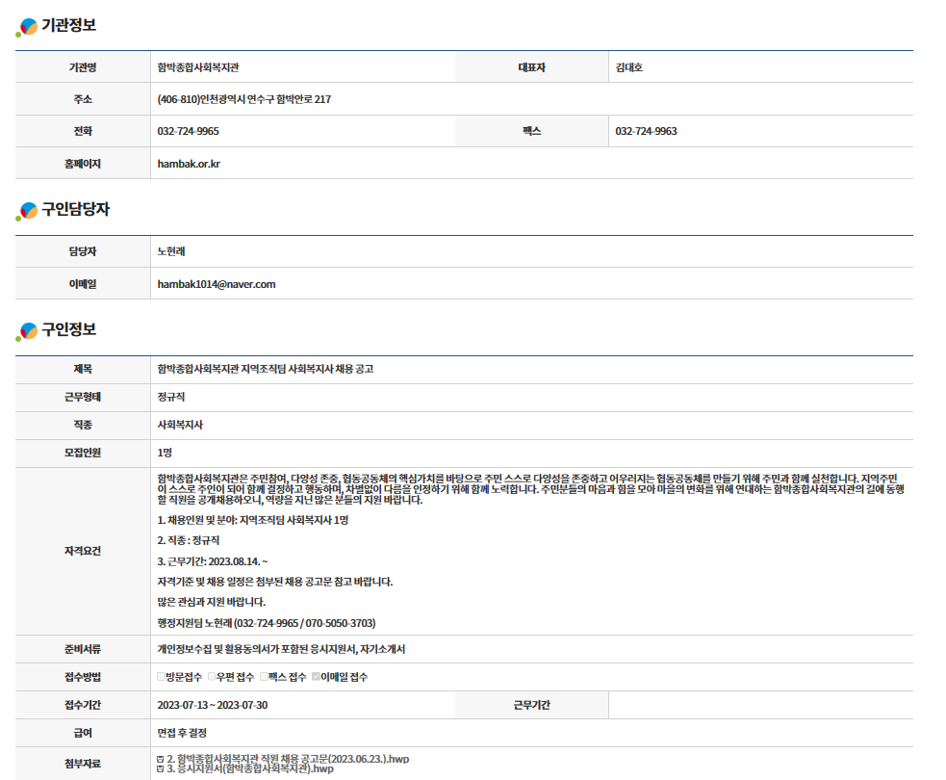
Task: Click the 구인정보 section heading icon
Action: [x=27, y=331]
